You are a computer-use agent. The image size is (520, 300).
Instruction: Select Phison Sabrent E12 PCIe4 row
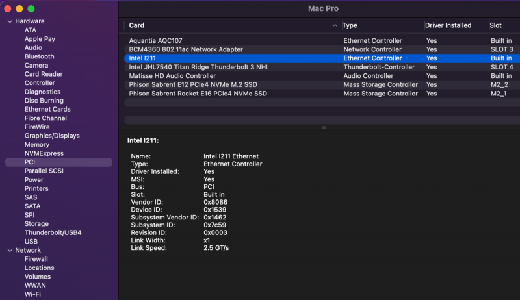point(322,85)
